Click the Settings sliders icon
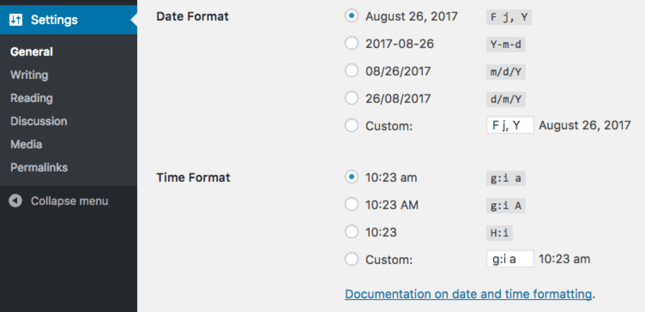This screenshot has width=645, height=312. point(16,20)
